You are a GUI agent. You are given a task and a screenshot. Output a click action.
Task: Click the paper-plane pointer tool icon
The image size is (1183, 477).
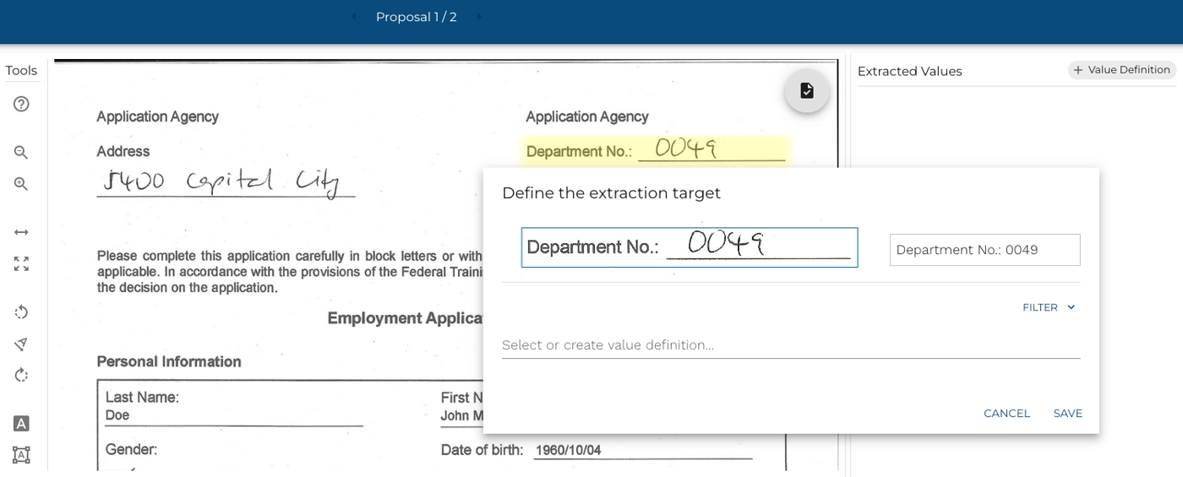coord(21,344)
